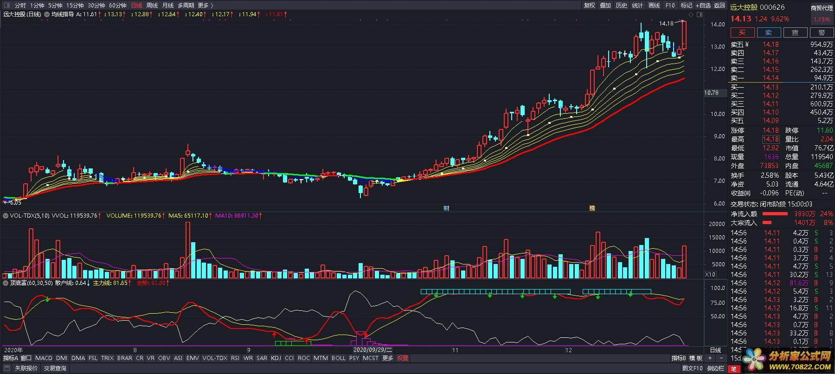Toggle the left panel icon beside 分时

click(x=6, y=5)
